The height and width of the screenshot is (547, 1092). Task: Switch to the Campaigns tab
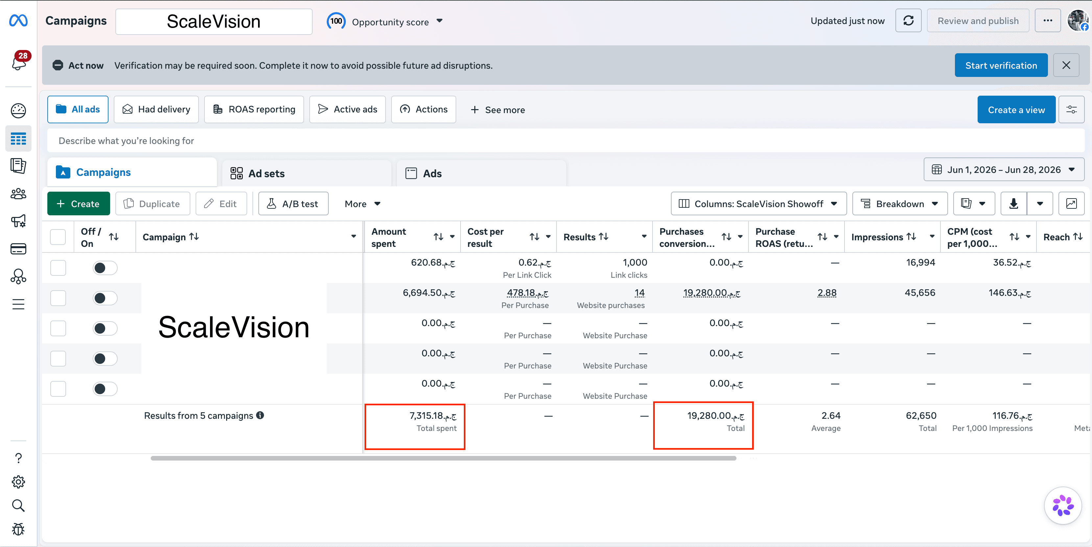(132, 172)
